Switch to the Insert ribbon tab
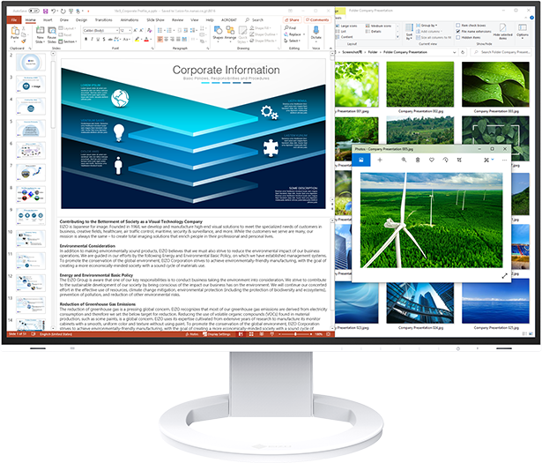The image size is (542, 463). coord(48,20)
